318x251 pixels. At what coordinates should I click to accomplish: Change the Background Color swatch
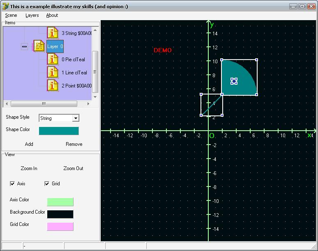point(60,214)
